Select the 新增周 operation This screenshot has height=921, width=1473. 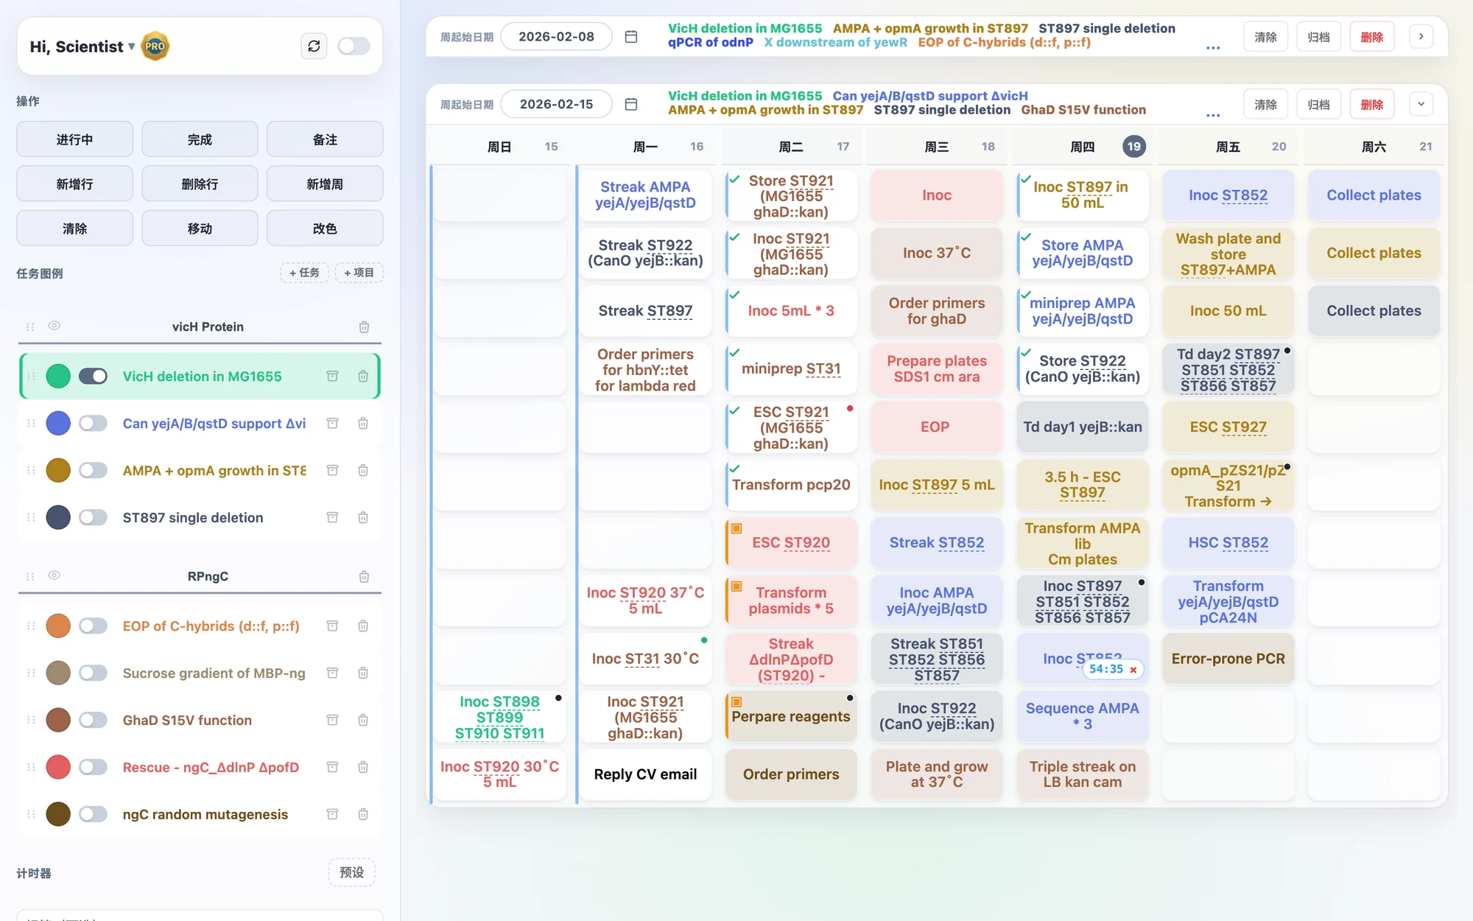coord(325,184)
